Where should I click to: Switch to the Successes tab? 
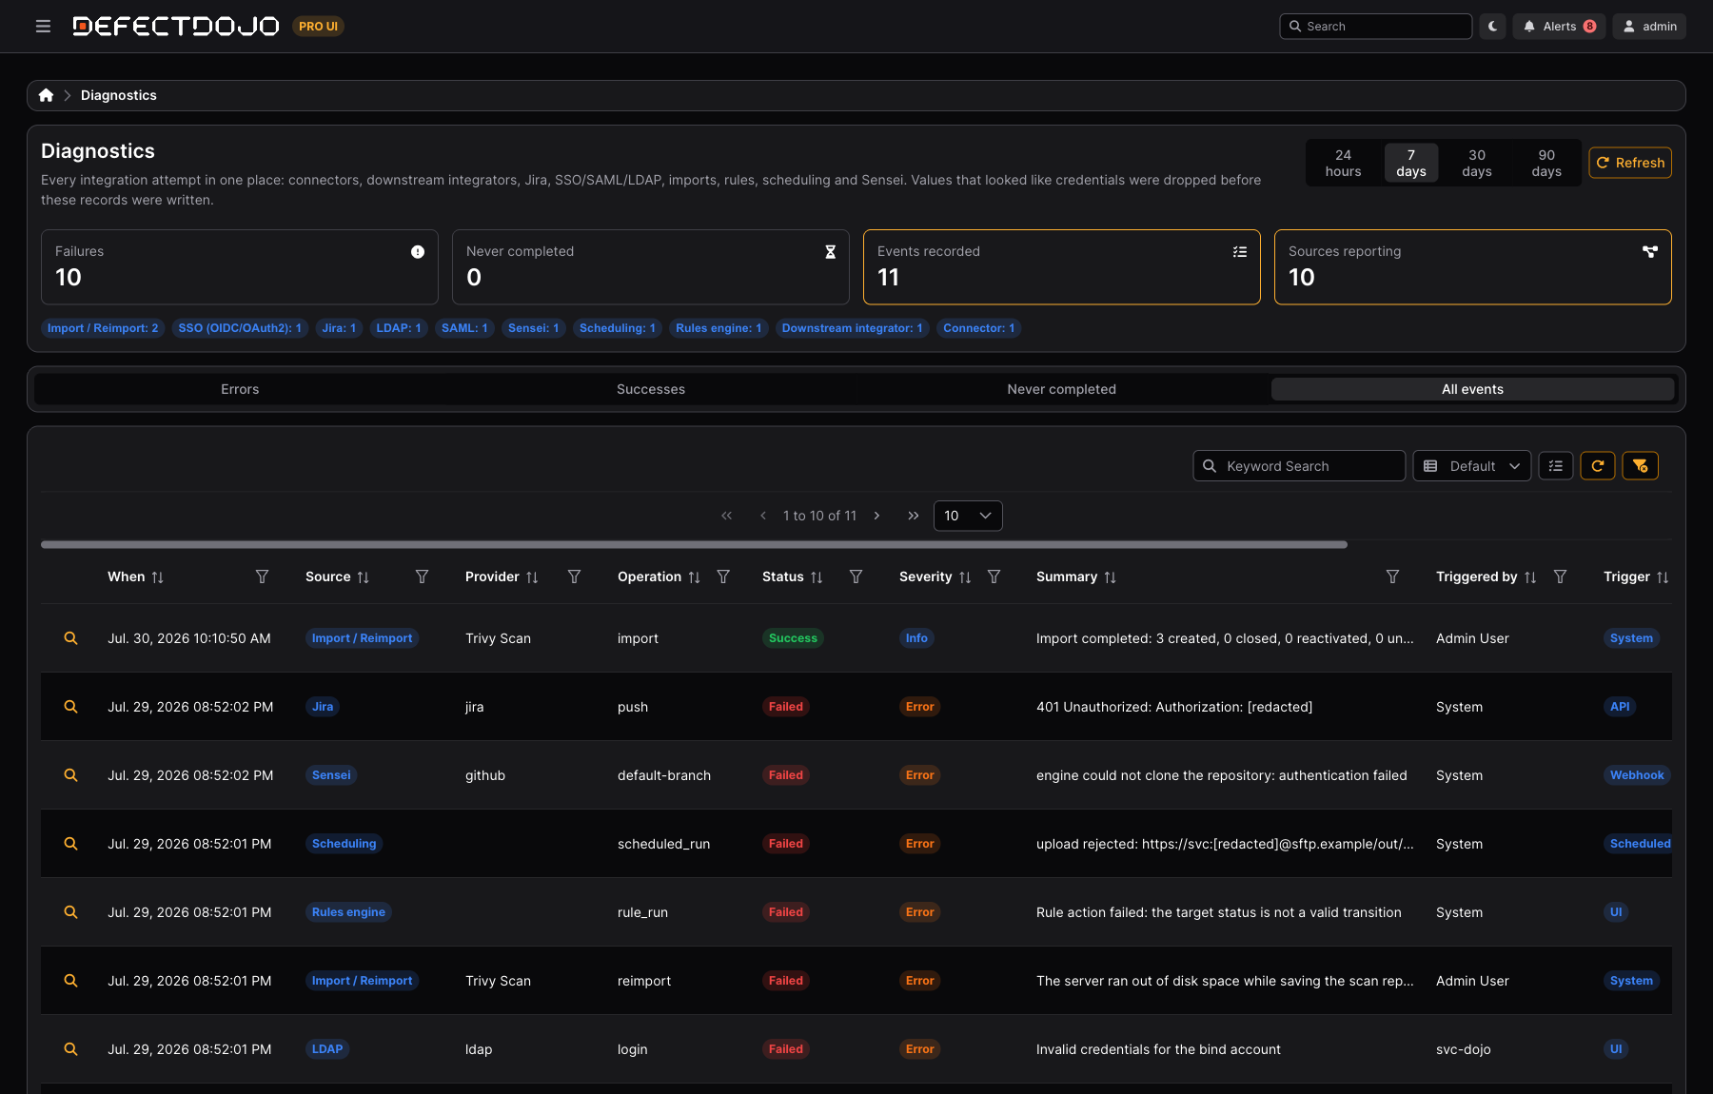point(651,389)
